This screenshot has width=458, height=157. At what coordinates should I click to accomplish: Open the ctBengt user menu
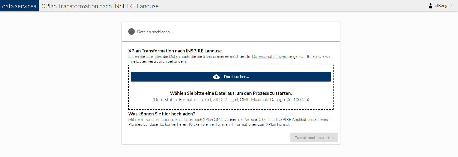pyautogui.click(x=441, y=6)
